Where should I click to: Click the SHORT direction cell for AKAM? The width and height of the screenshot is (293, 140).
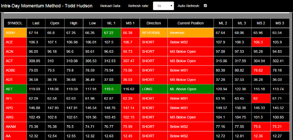(x=154, y=127)
